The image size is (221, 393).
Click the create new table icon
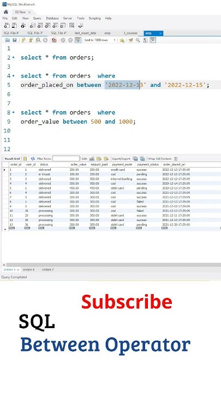point(40,25)
